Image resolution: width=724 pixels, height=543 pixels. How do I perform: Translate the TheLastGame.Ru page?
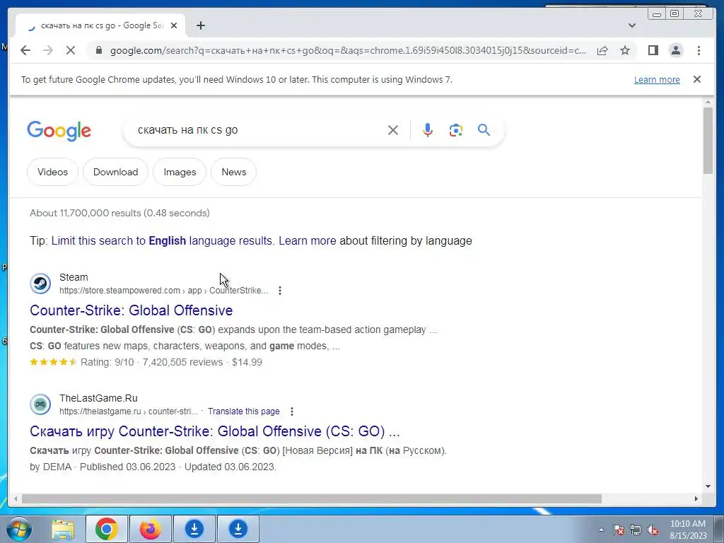point(243,411)
